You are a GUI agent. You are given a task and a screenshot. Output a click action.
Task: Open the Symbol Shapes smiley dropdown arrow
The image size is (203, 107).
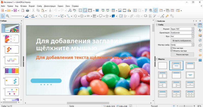[x=85, y=16]
